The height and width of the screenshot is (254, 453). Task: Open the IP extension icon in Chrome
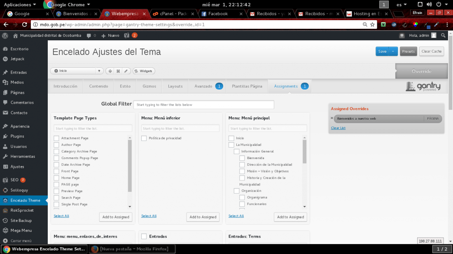pyautogui.click(x=394, y=25)
